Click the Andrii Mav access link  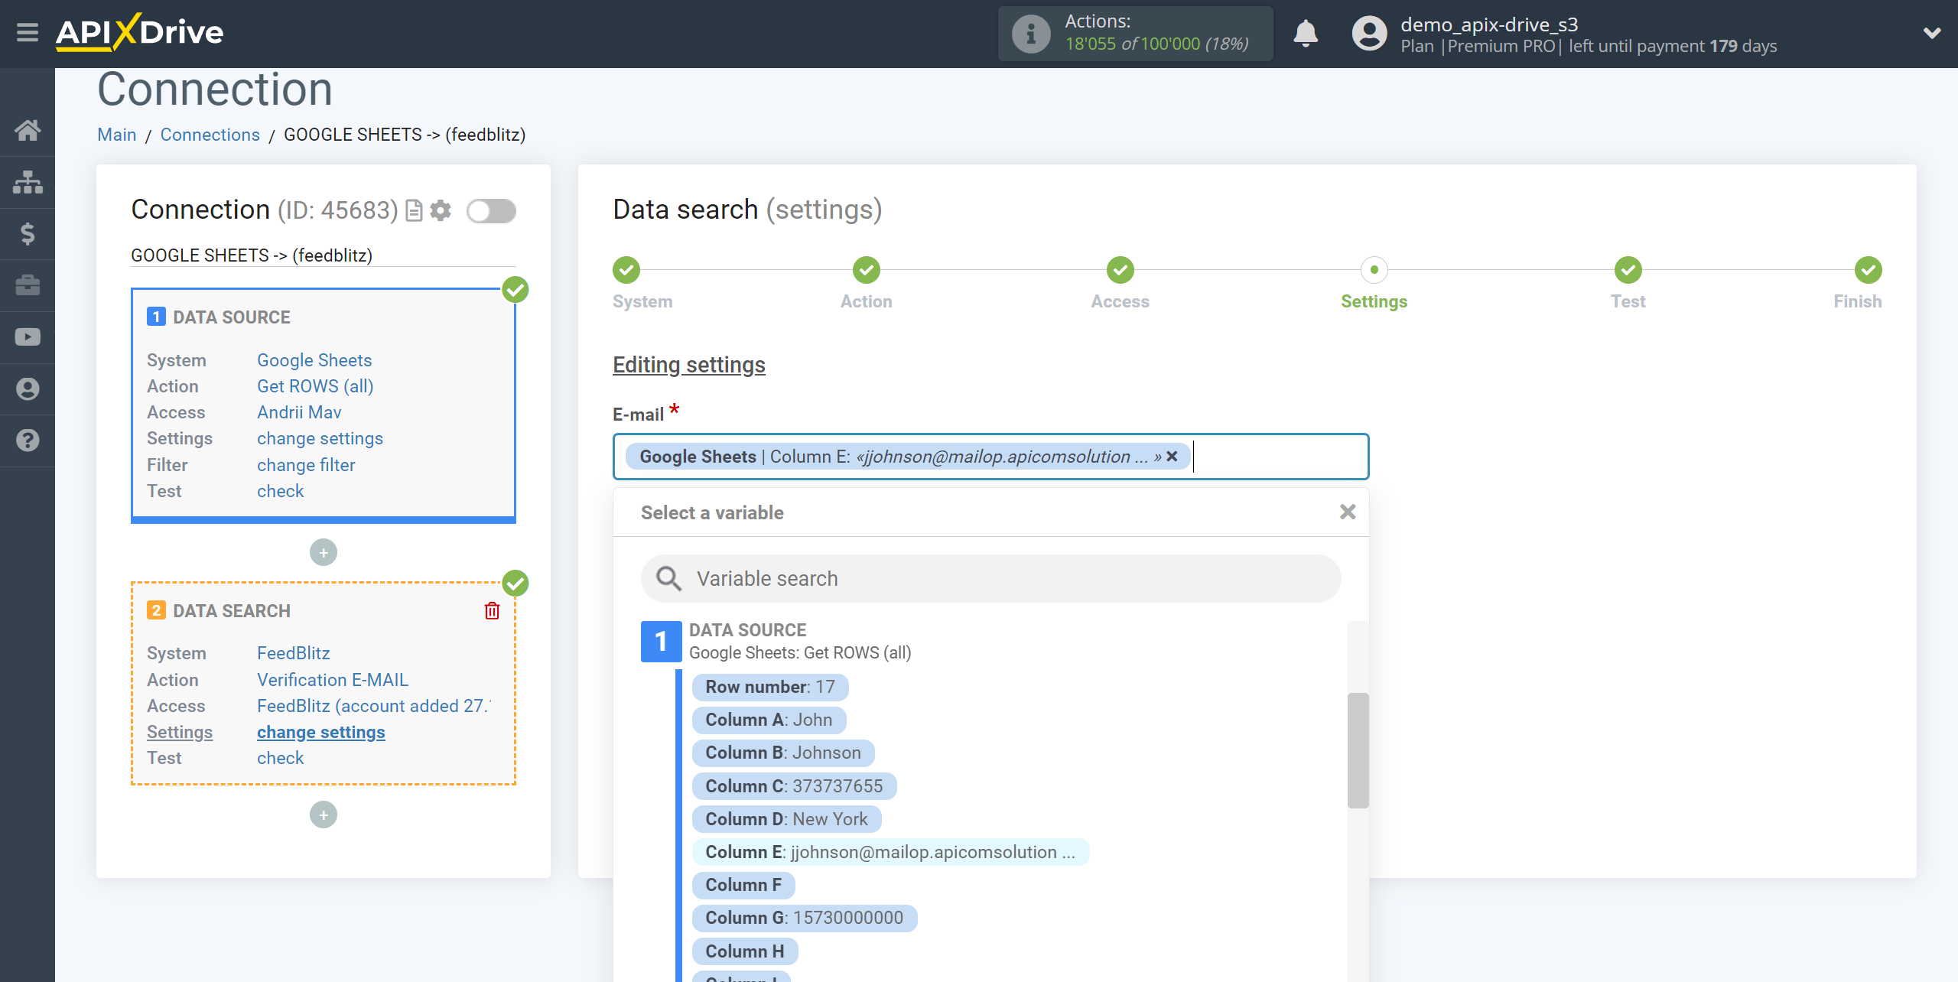coord(299,412)
